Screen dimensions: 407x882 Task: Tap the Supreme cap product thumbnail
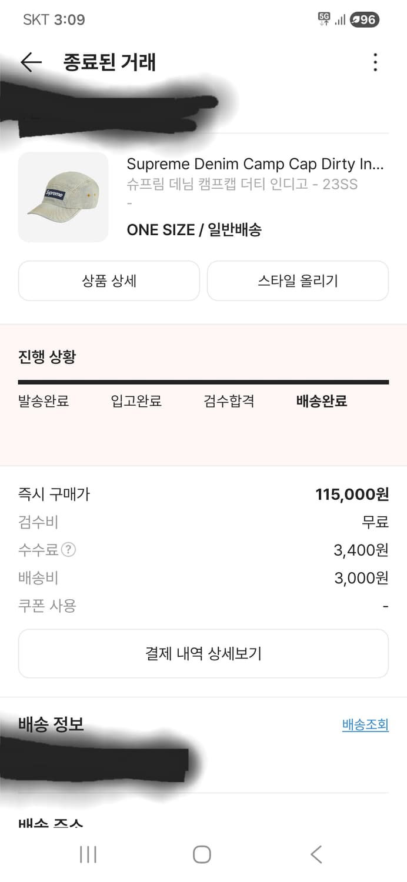(x=63, y=197)
